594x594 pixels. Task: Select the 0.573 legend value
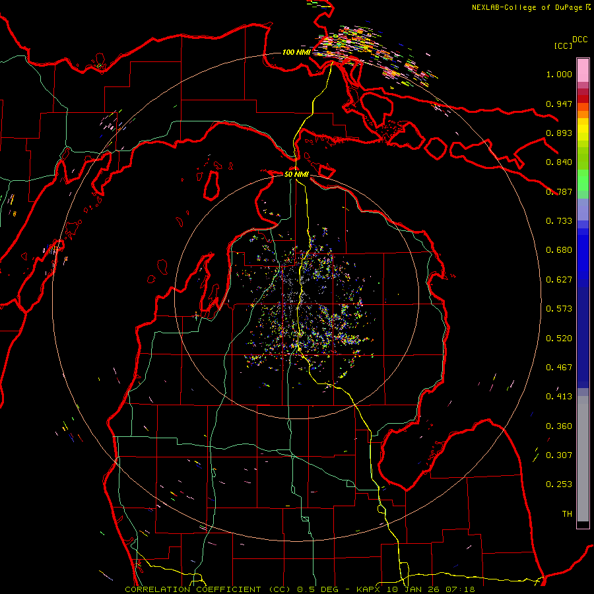point(559,309)
